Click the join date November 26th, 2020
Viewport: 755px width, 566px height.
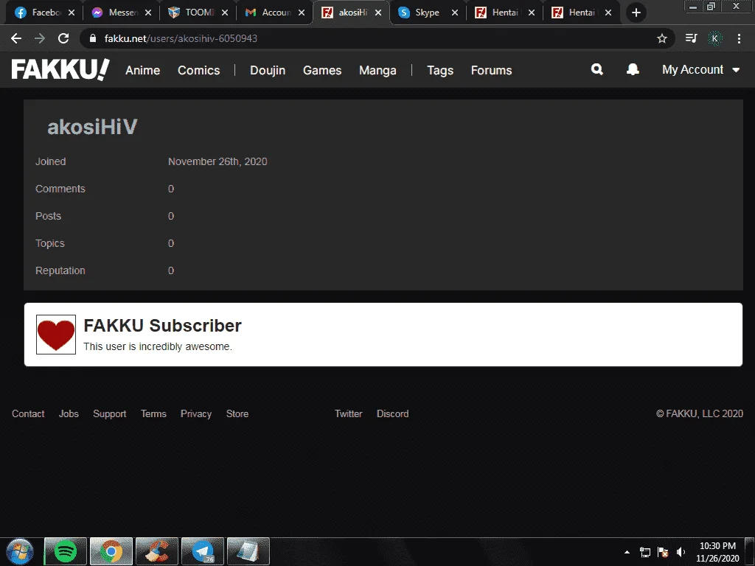coord(218,161)
